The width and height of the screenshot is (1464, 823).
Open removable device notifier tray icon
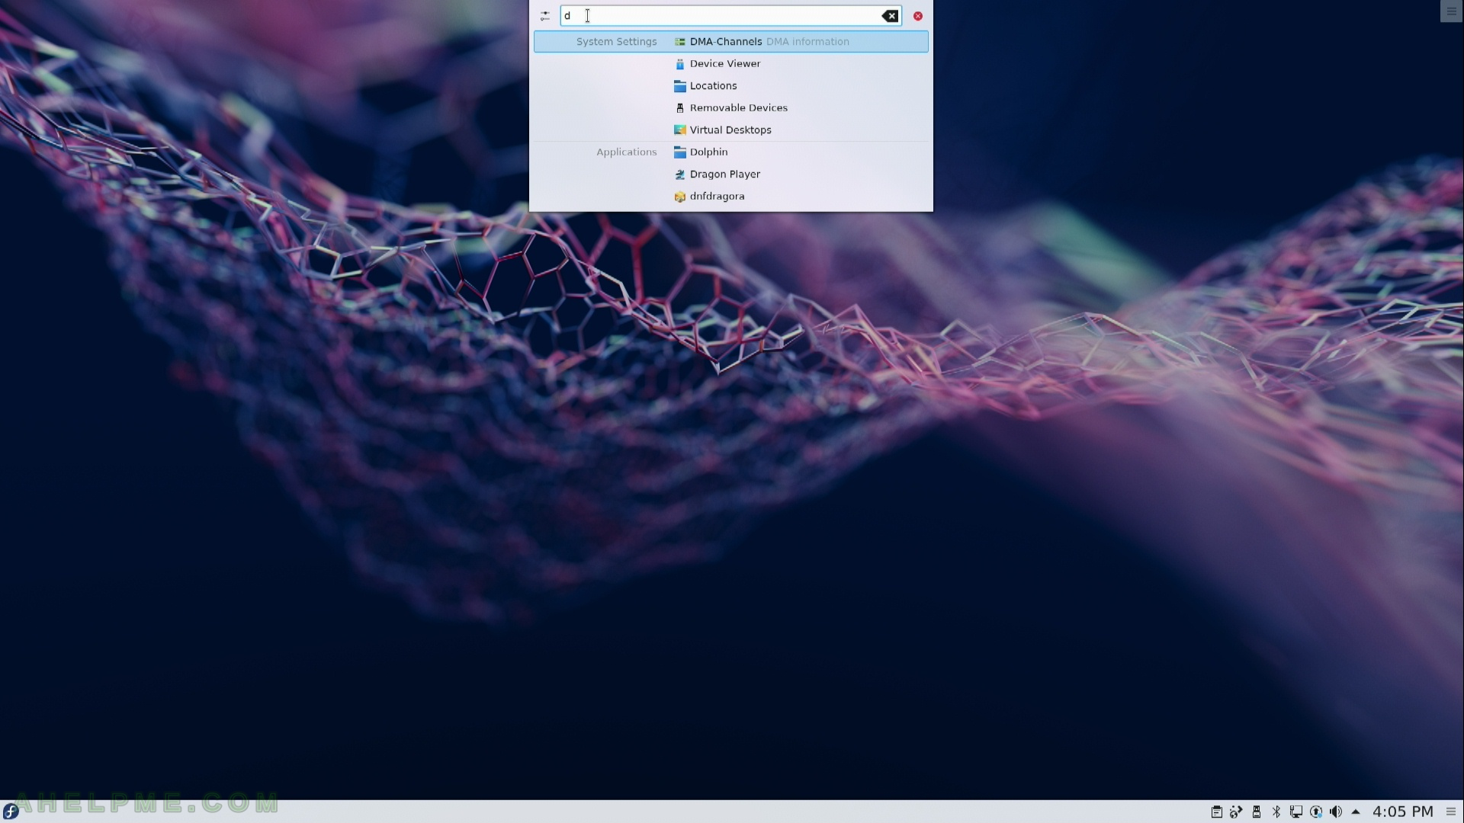[x=1257, y=812]
